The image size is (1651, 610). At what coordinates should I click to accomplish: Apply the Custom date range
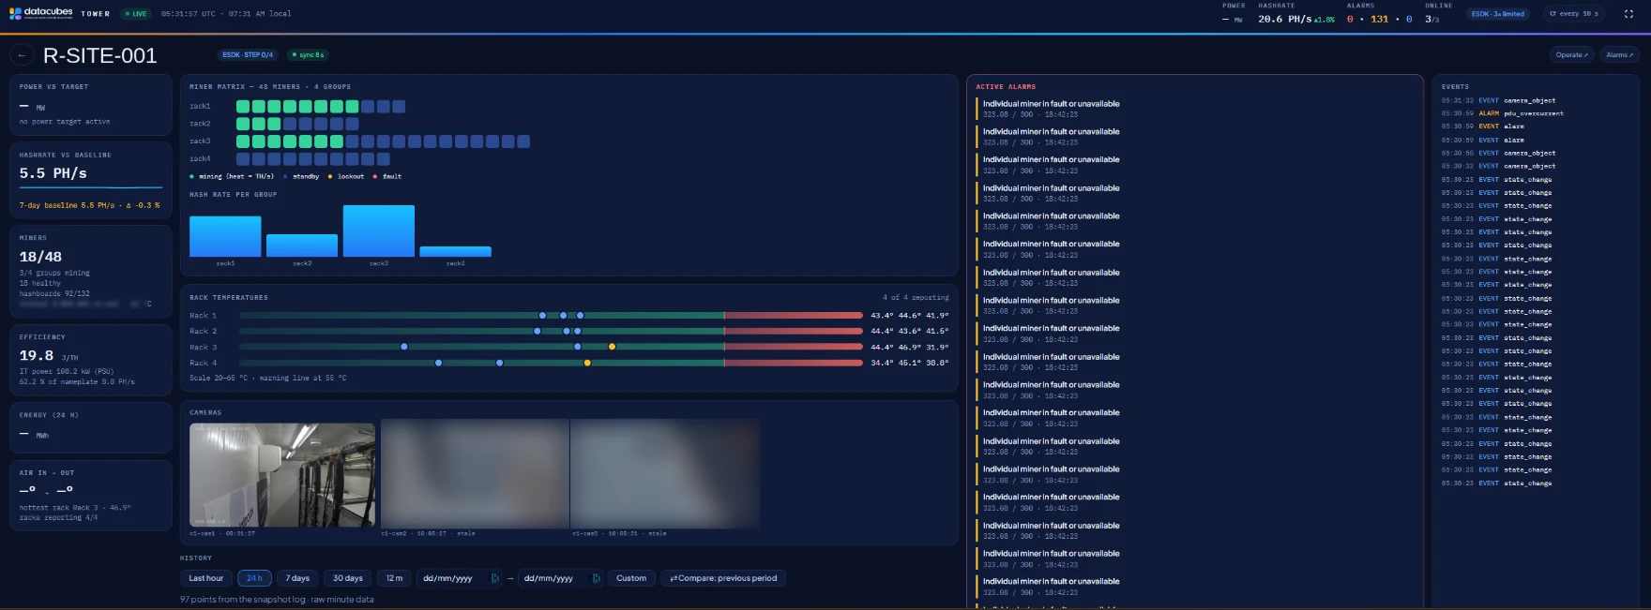point(631,578)
